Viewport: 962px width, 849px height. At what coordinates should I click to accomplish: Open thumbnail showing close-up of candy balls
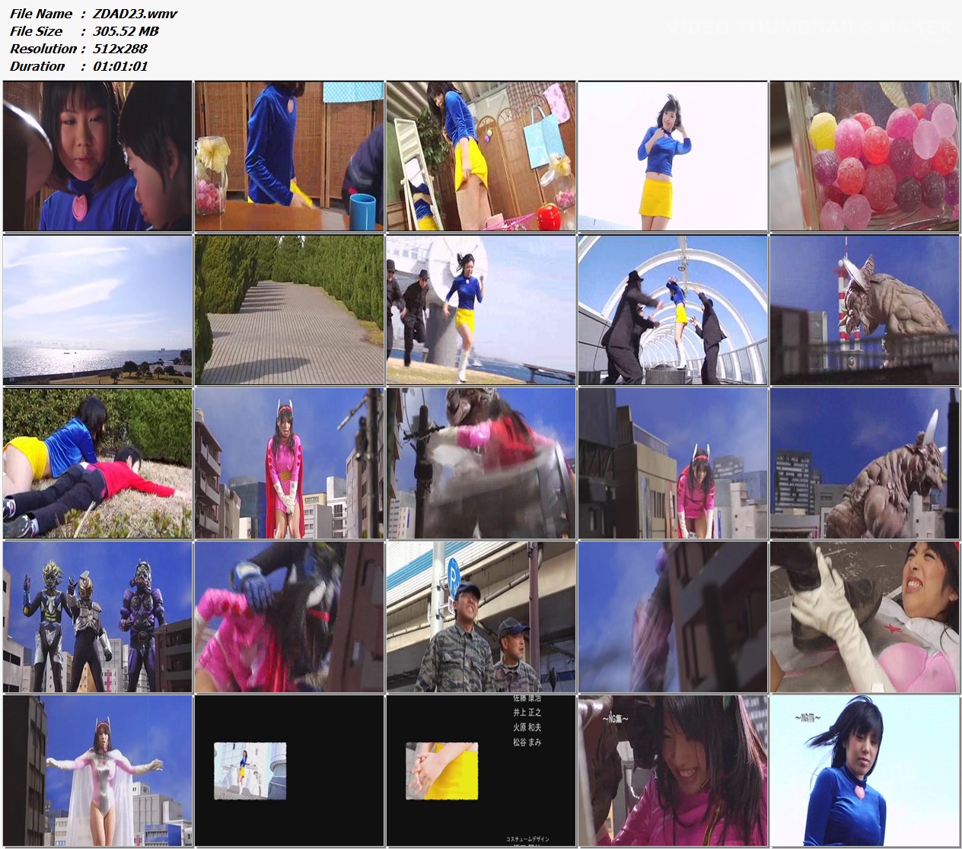[x=865, y=156]
